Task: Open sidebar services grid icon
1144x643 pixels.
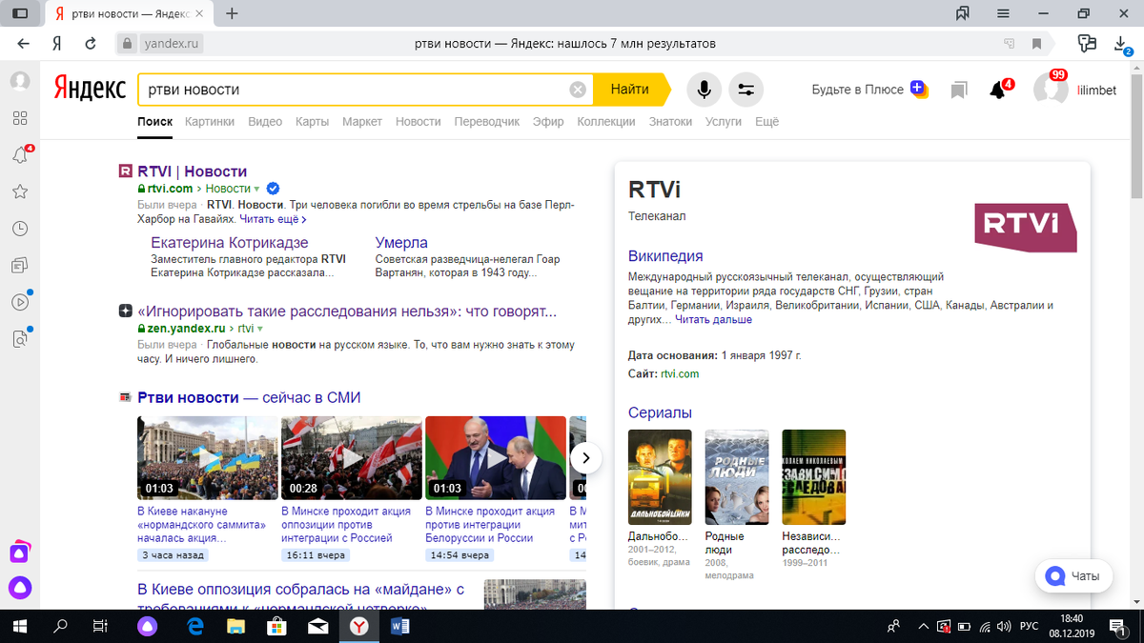Action: [19, 118]
